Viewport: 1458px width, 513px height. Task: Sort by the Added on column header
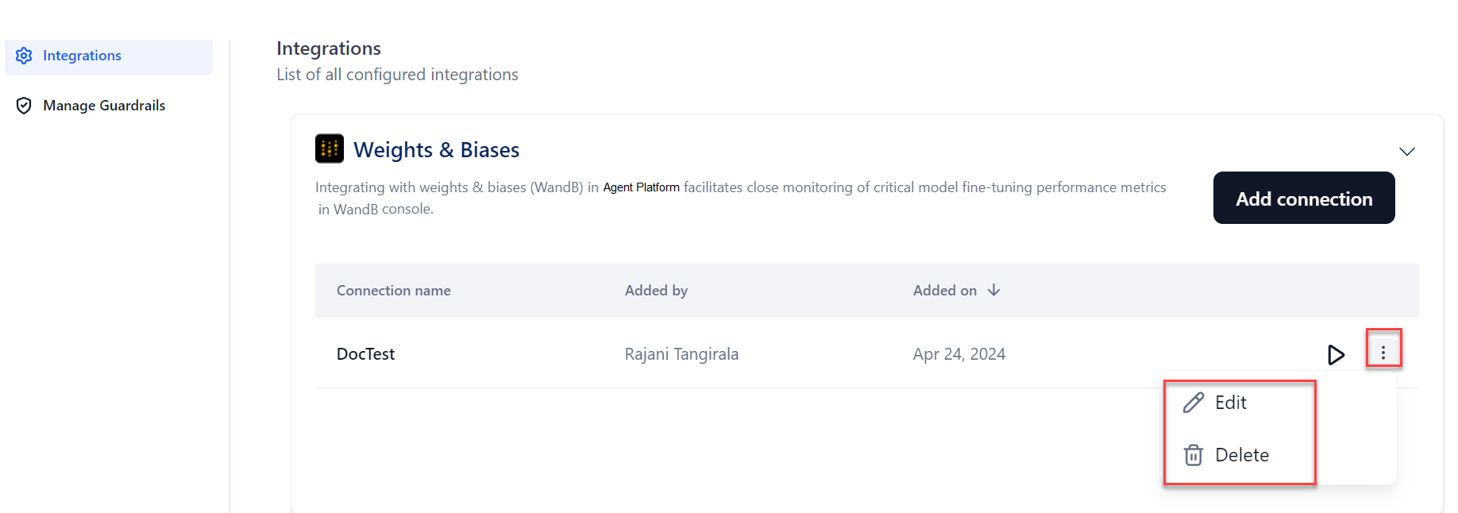[x=944, y=291]
